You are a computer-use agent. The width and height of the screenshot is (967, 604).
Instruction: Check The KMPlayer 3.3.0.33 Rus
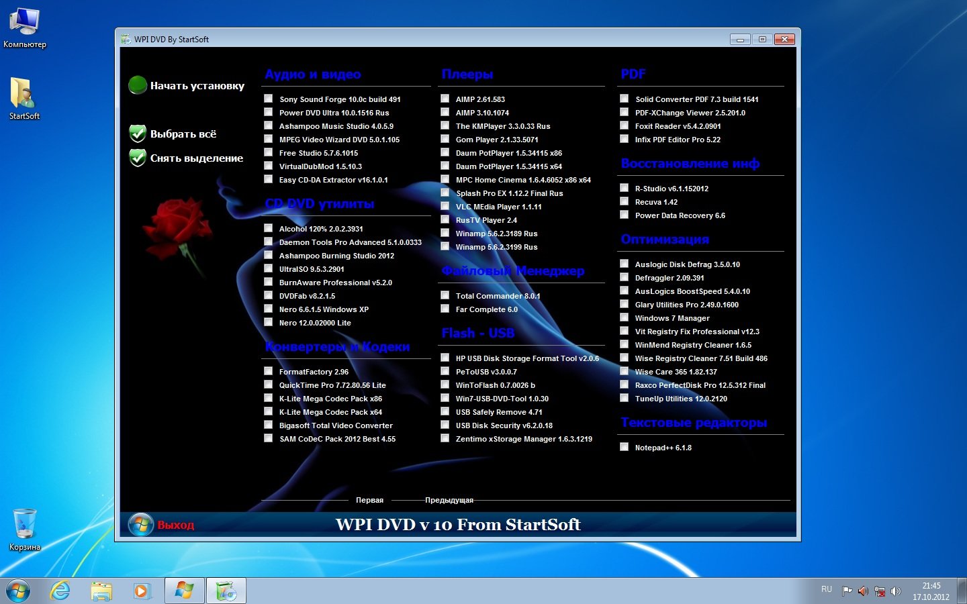point(445,125)
